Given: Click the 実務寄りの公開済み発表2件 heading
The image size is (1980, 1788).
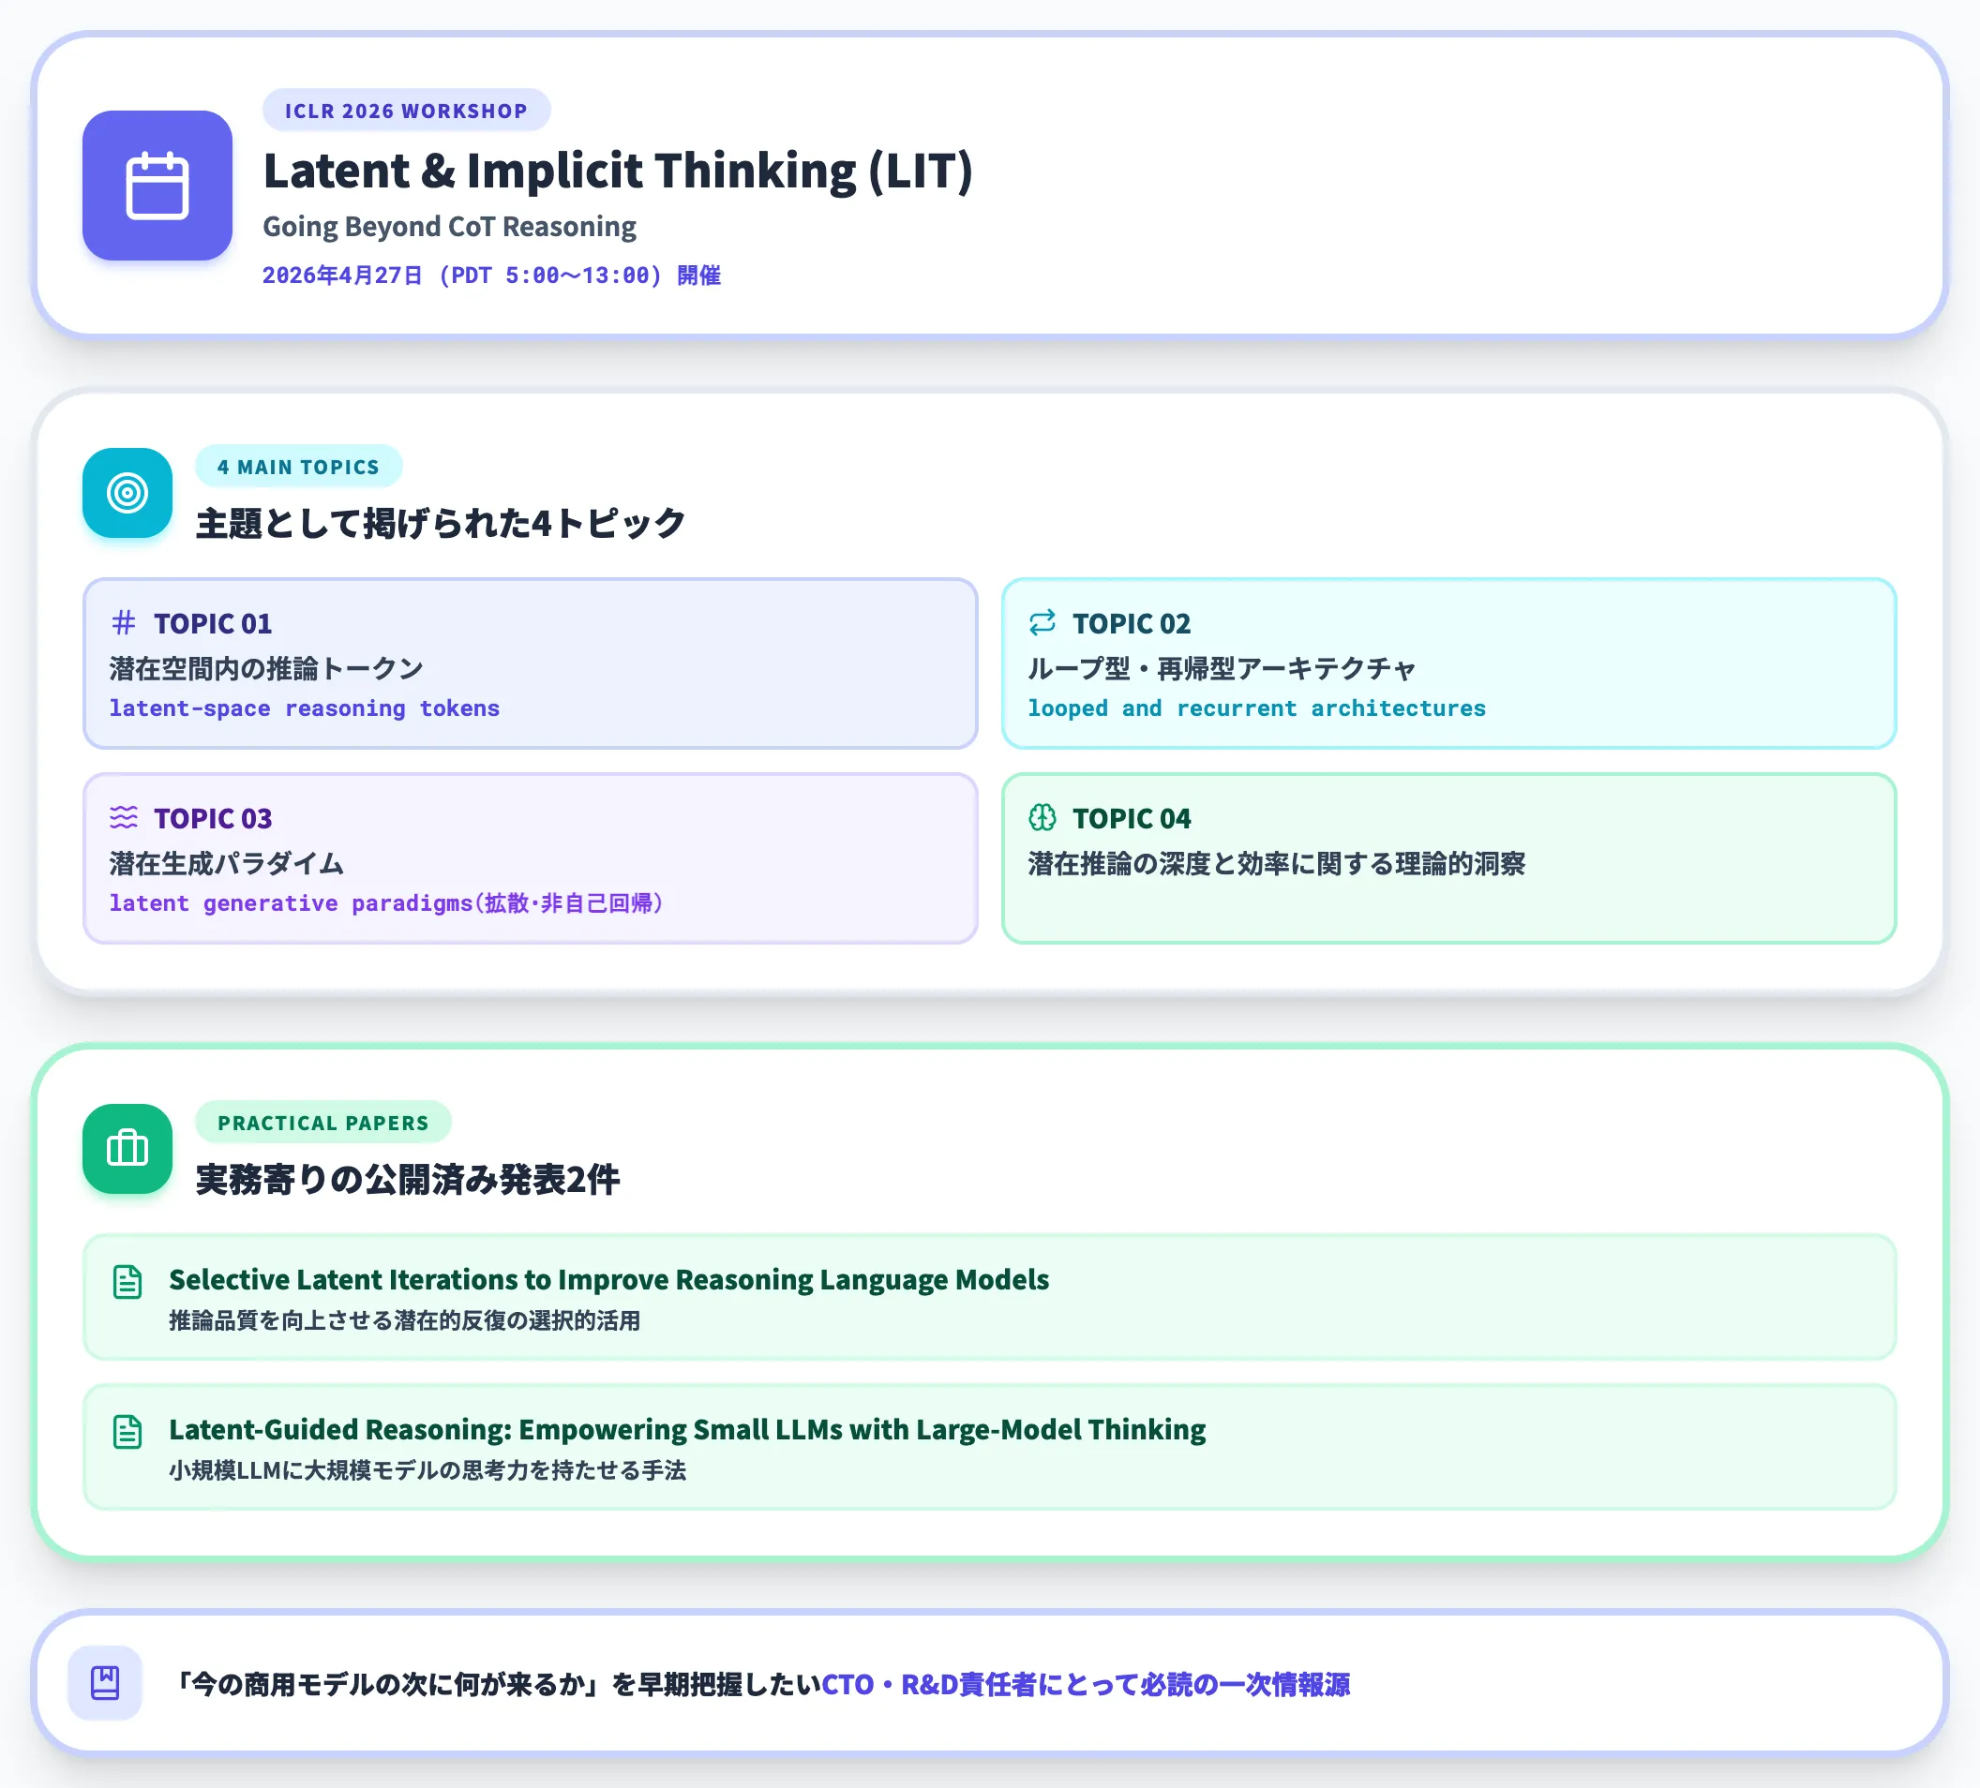Looking at the screenshot, I should pos(408,1179).
